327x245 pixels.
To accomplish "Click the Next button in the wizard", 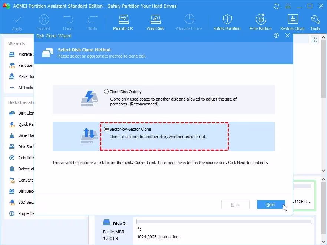I will point(271,205).
